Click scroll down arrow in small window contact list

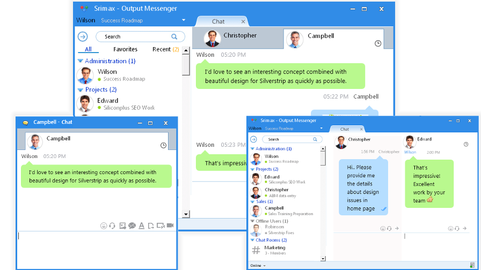323,259
